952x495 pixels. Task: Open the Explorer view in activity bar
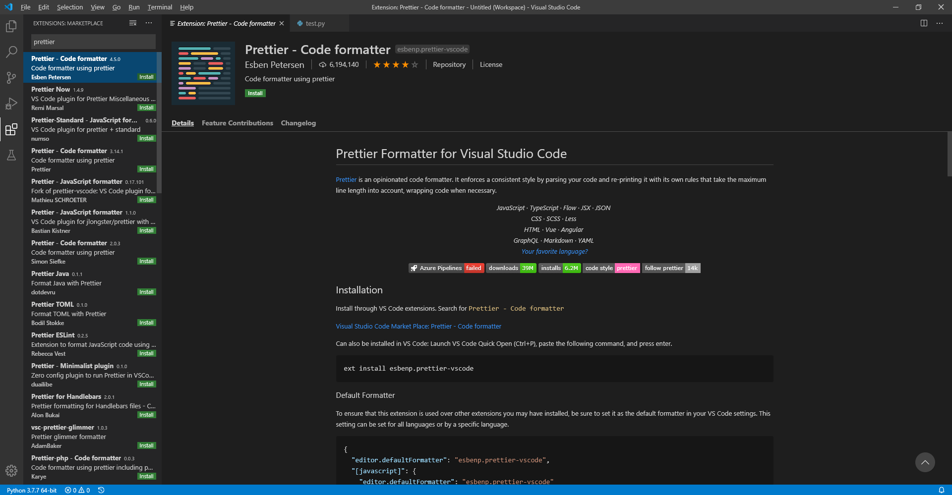[11, 26]
